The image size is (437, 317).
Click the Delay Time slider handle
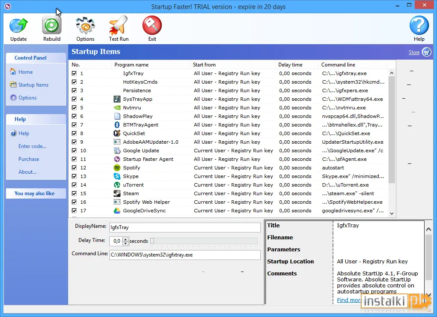click(x=152, y=241)
